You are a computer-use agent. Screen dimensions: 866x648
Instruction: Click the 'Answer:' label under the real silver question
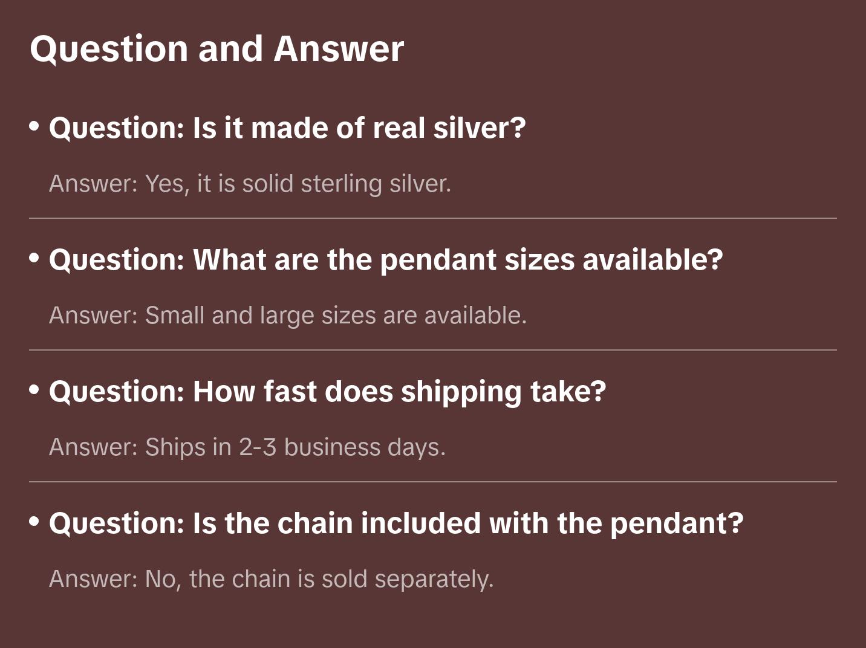94,184
